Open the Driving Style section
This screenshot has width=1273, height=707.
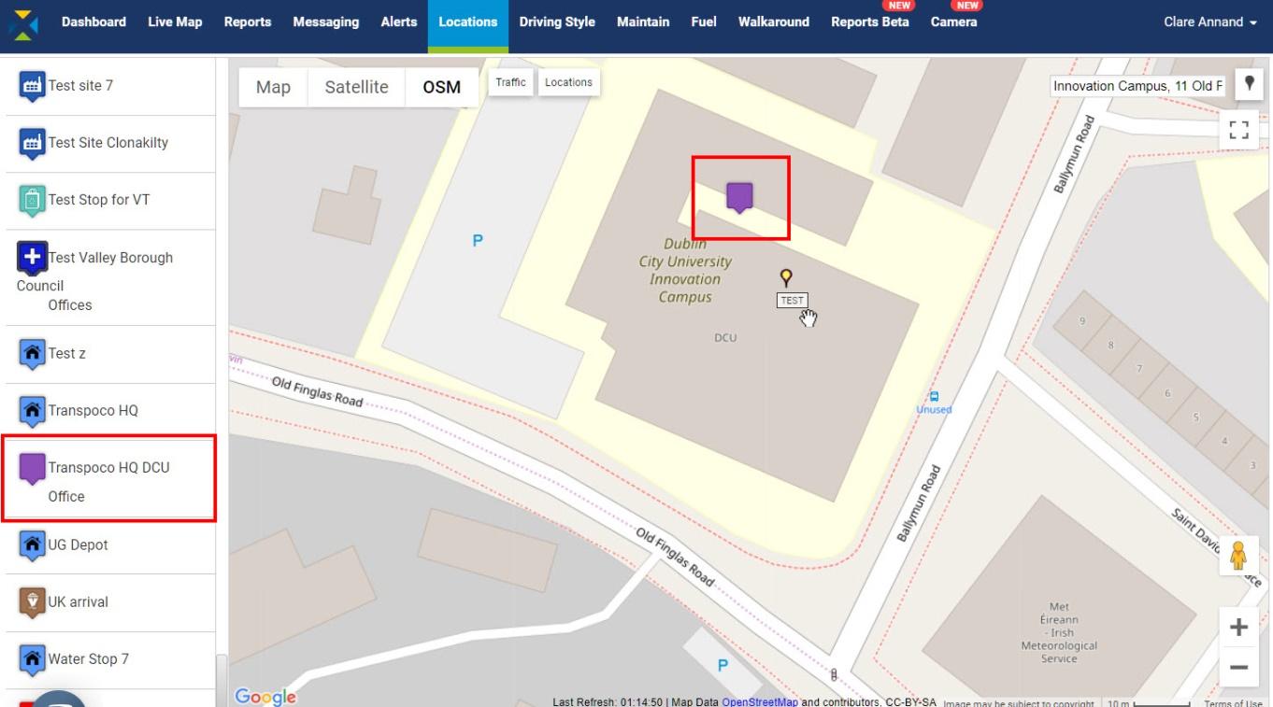557,21
